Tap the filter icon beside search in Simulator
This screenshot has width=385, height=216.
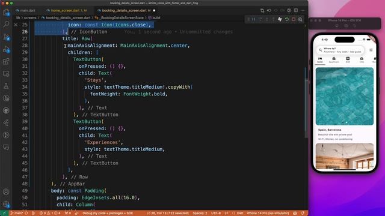[x=371, y=50]
